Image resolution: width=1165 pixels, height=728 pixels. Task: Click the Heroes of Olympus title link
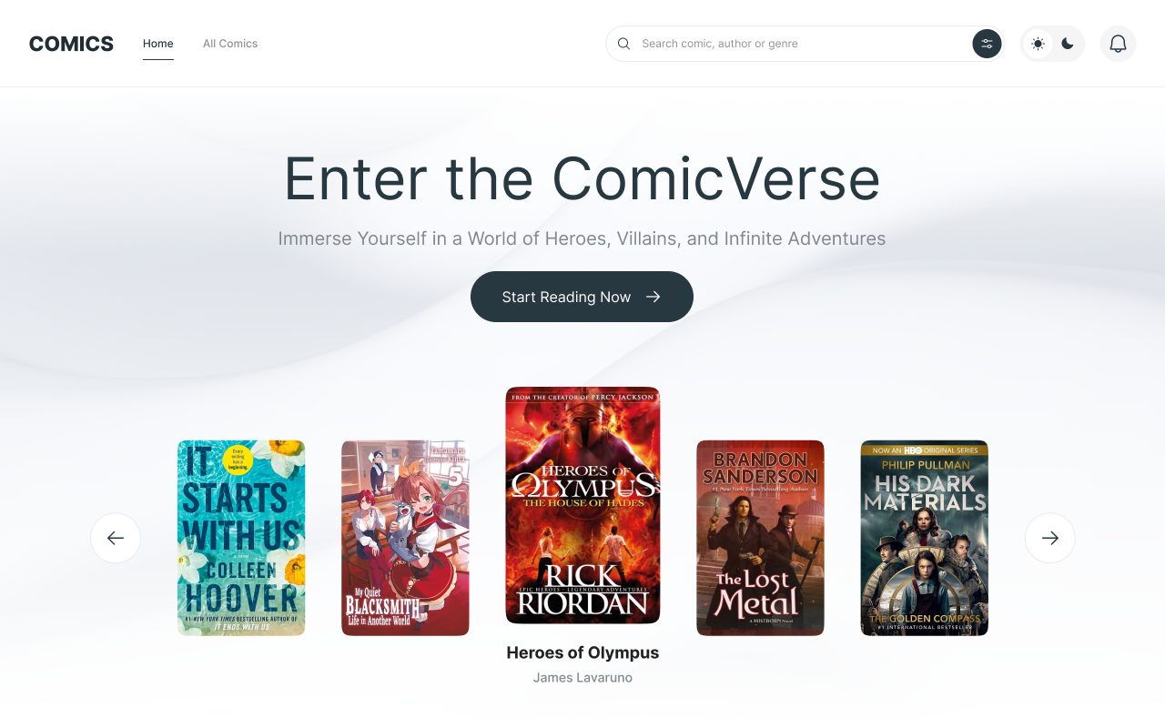[582, 652]
